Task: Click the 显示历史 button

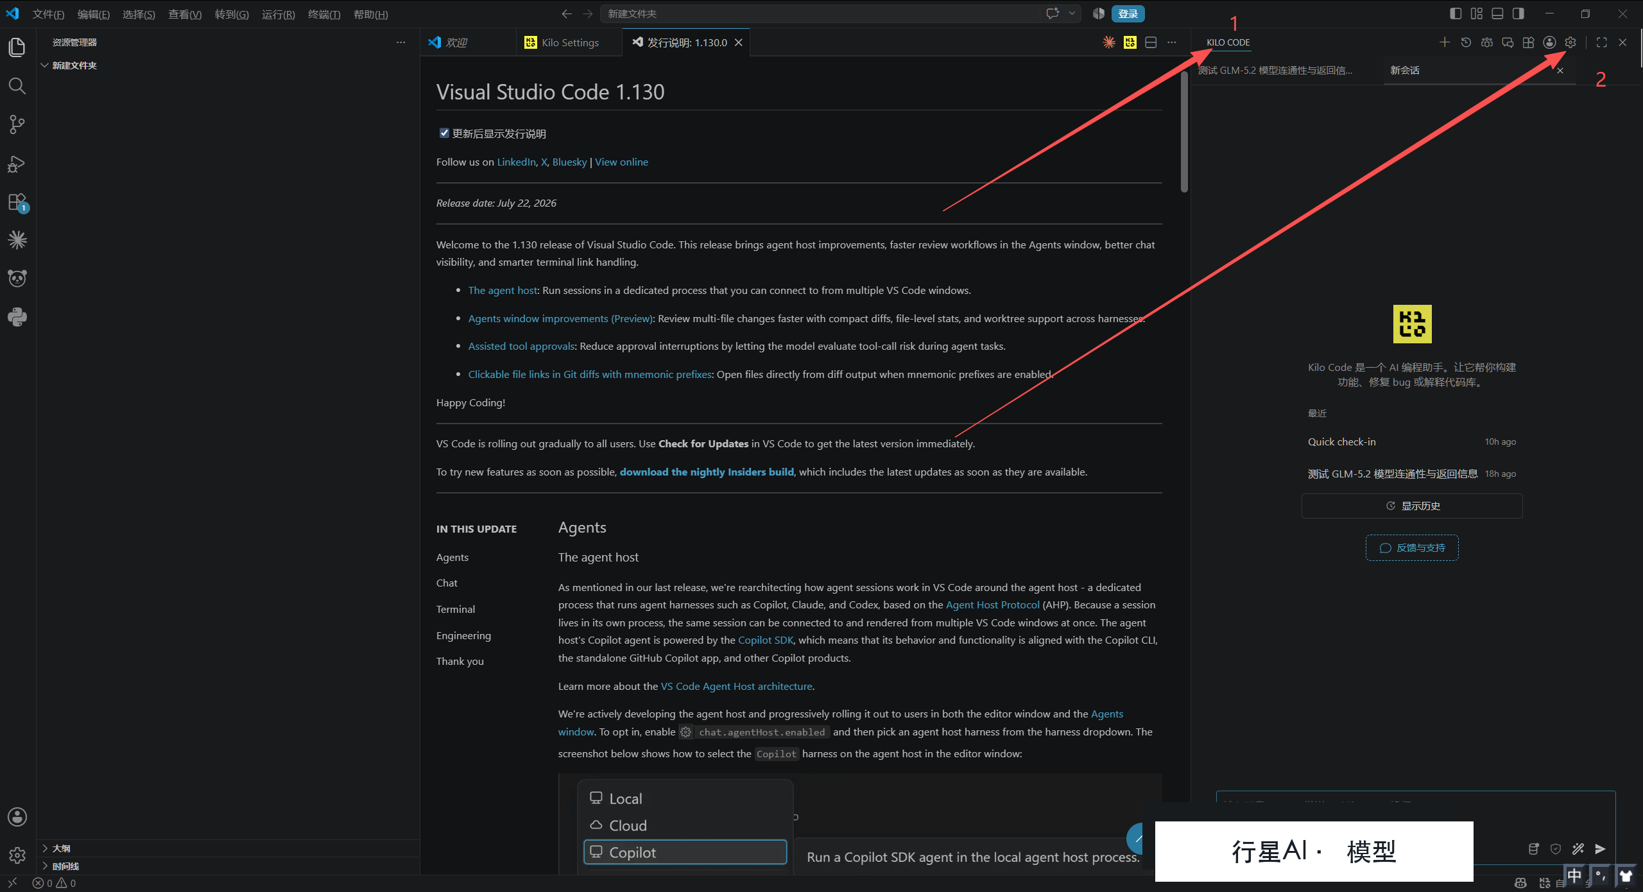Action: pos(1412,506)
